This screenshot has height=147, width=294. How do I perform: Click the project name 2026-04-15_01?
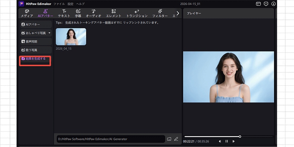point(190,4)
